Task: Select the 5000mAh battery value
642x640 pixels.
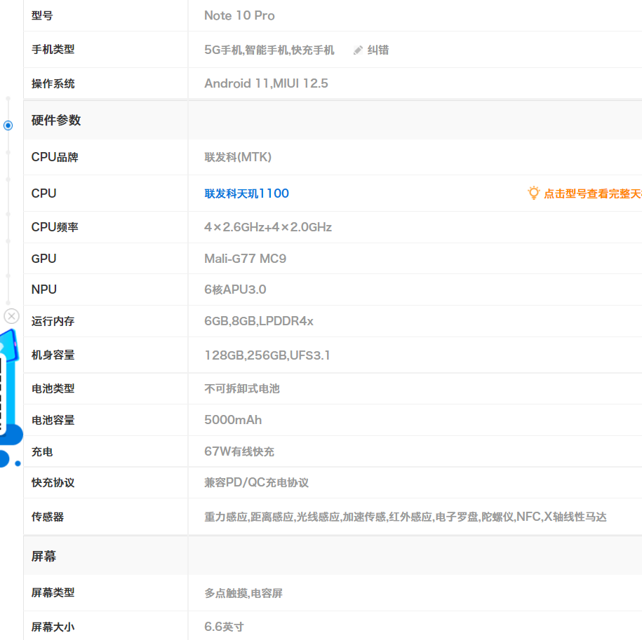Action: pyautogui.click(x=233, y=420)
